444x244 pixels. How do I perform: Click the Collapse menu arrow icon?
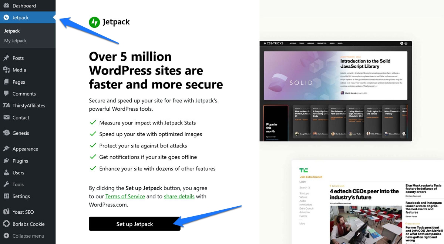pos(6,236)
